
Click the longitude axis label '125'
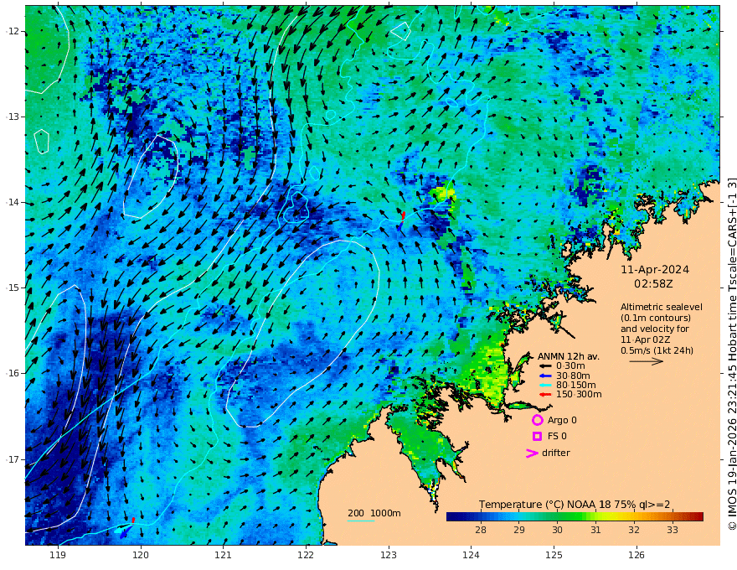point(554,555)
